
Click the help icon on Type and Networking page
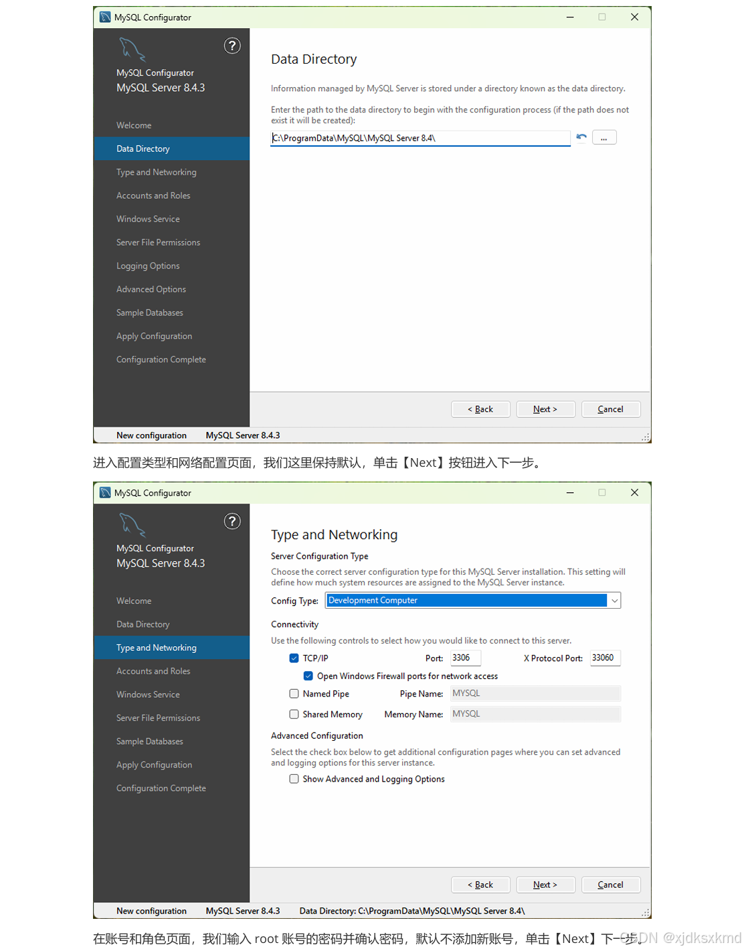232,521
